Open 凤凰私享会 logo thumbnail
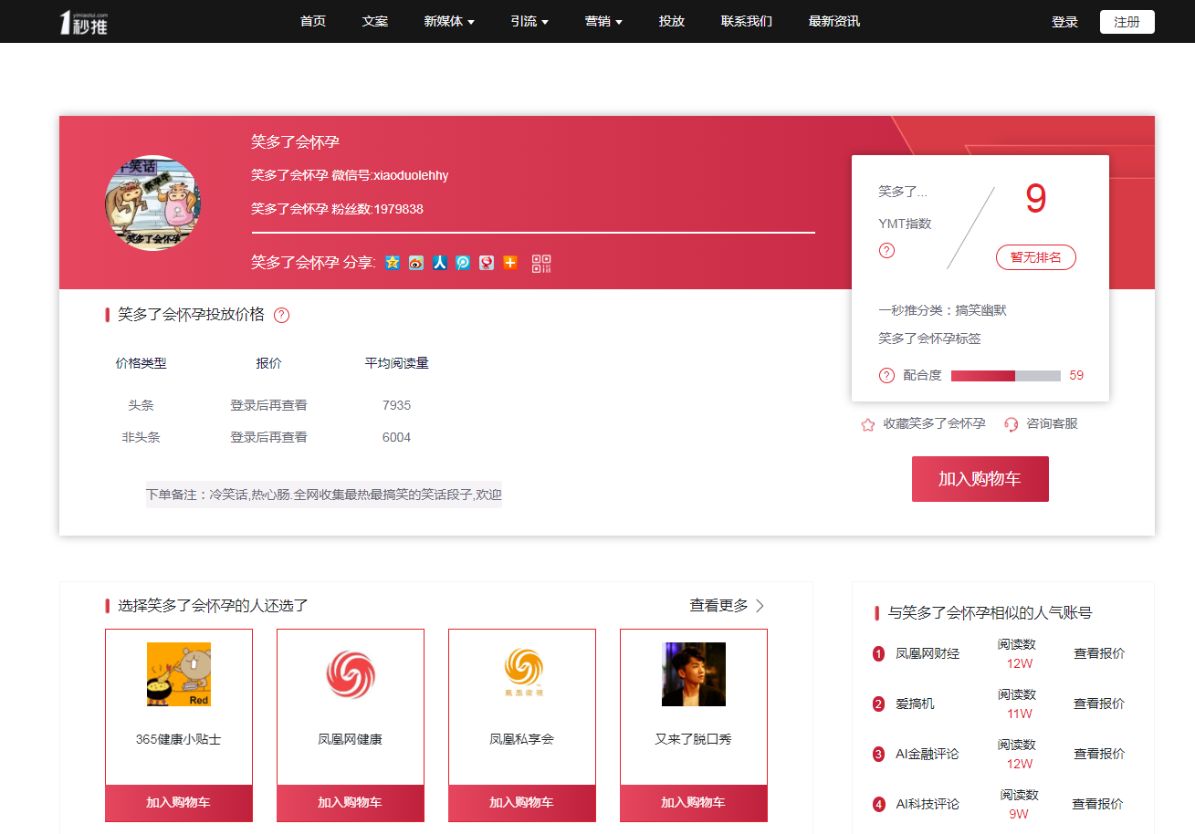This screenshot has width=1195, height=834. point(522,674)
